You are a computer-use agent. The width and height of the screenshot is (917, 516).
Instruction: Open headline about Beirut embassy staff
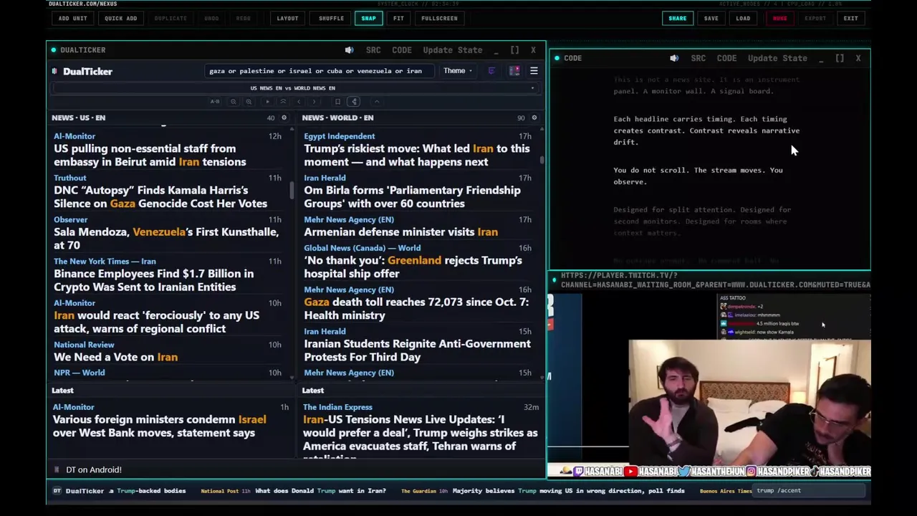pyautogui.click(x=150, y=155)
